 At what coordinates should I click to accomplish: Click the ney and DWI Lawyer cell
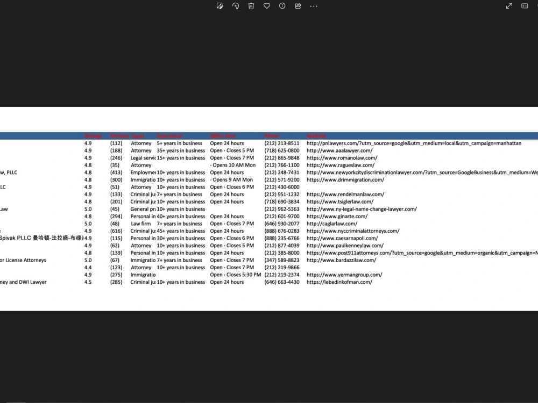(23, 282)
